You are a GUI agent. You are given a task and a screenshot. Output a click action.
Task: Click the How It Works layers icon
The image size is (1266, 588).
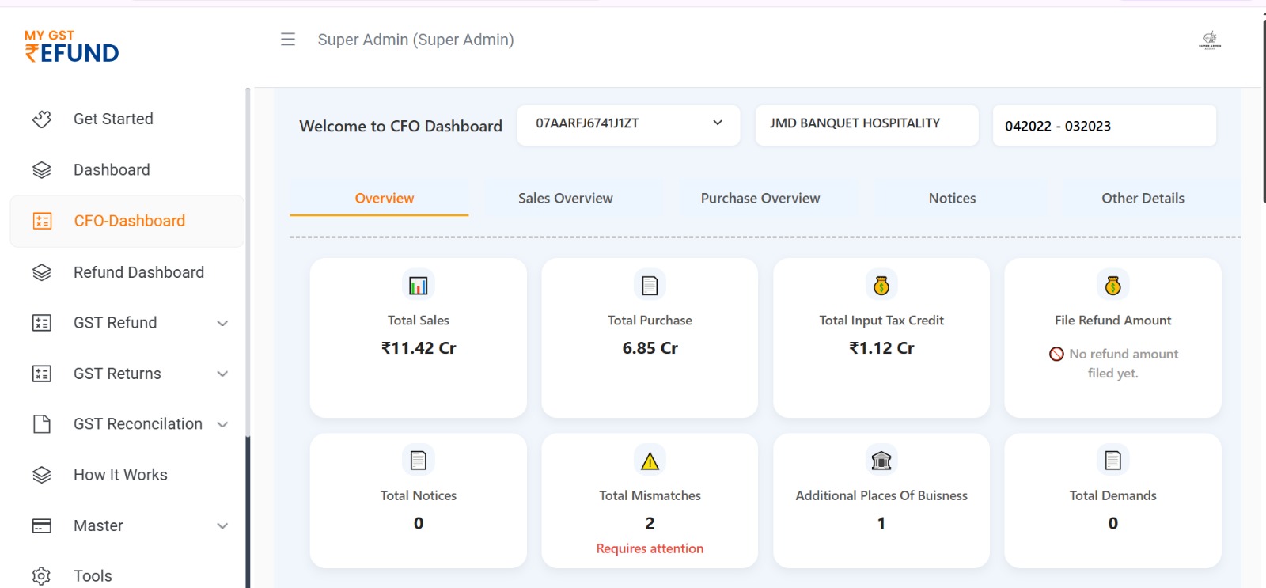coord(42,475)
